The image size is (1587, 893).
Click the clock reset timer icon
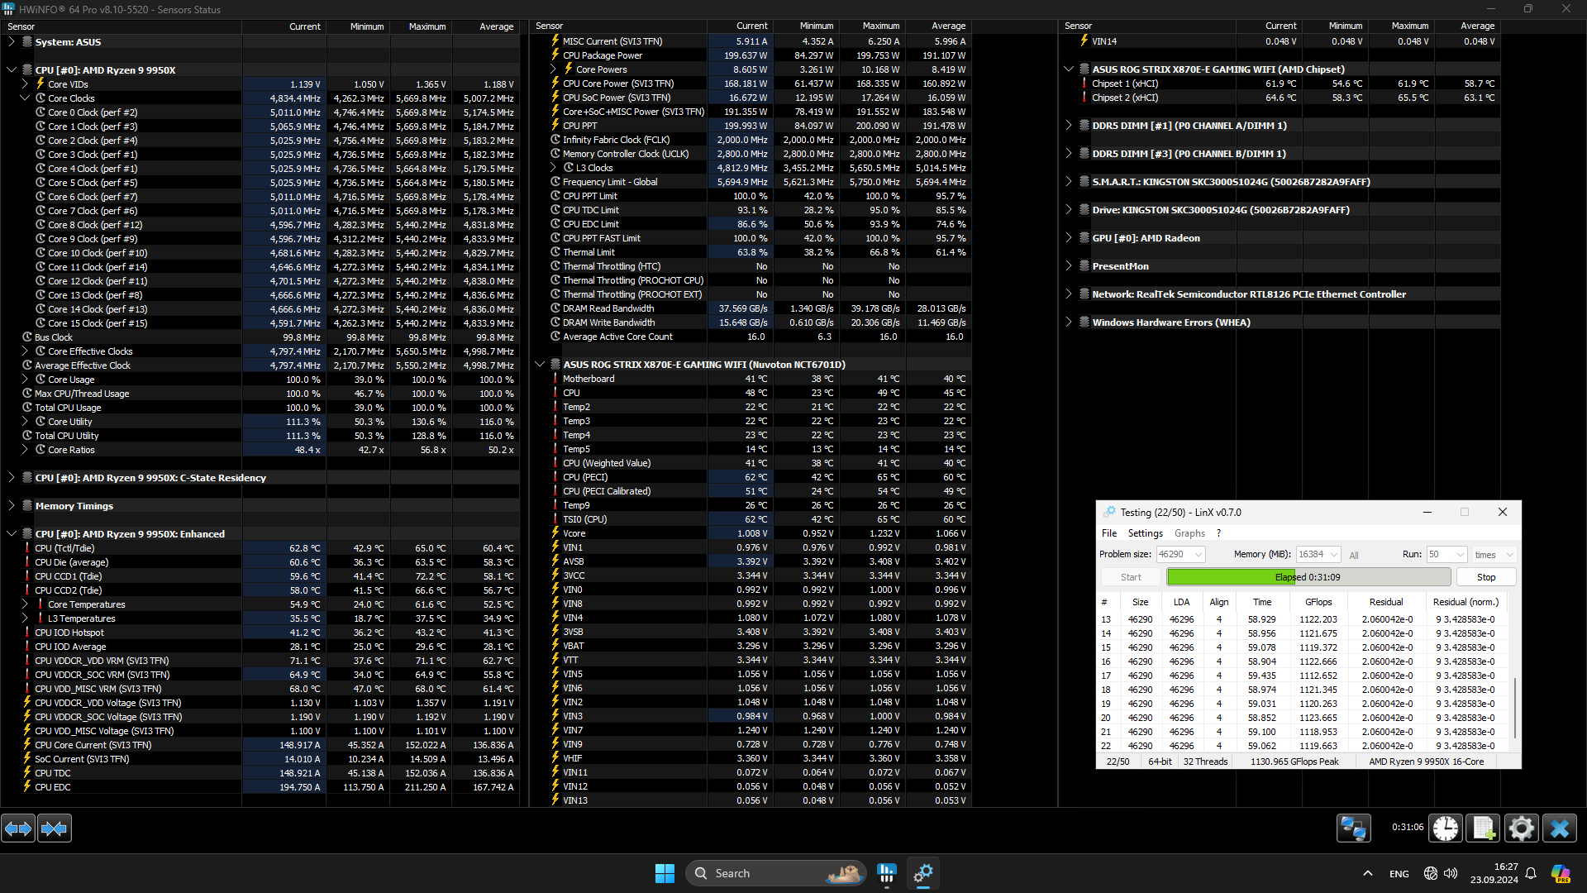click(1446, 828)
